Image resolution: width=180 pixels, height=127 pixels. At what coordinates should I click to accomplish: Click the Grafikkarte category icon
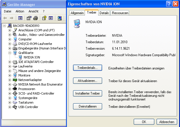click(x=15, y=53)
